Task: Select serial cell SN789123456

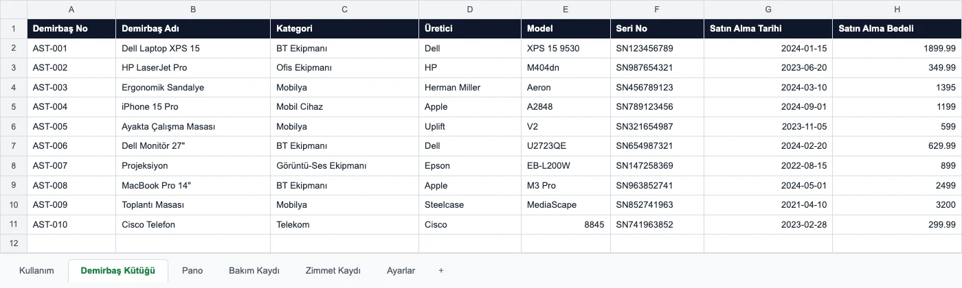Action: 657,107
